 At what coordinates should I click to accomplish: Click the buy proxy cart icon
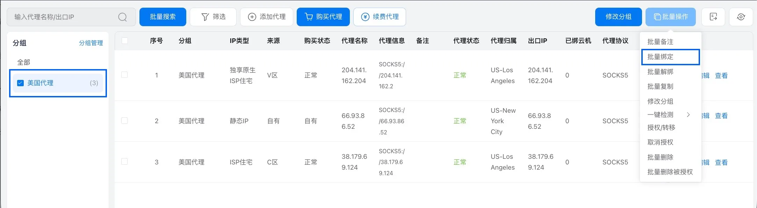[309, 17]
